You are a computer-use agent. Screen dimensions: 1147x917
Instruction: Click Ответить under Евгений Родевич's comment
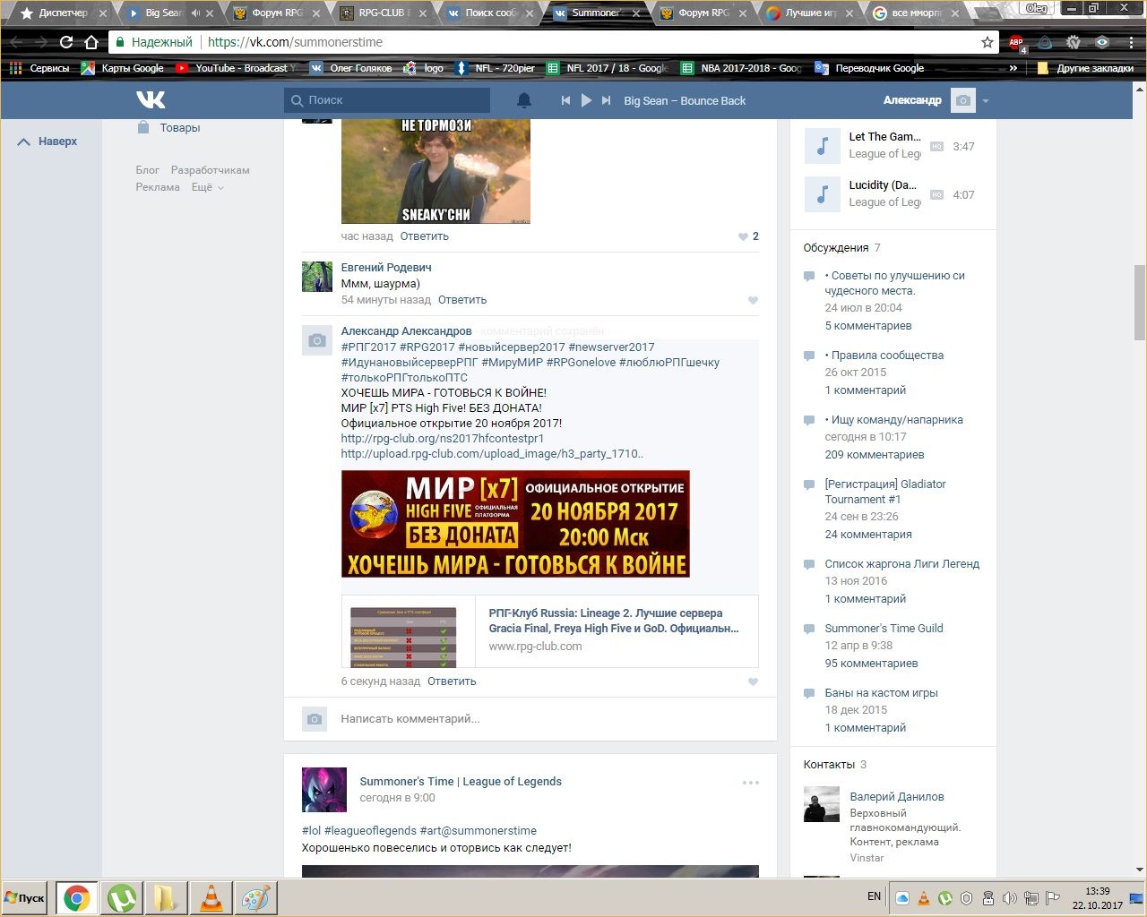point(462,300)
